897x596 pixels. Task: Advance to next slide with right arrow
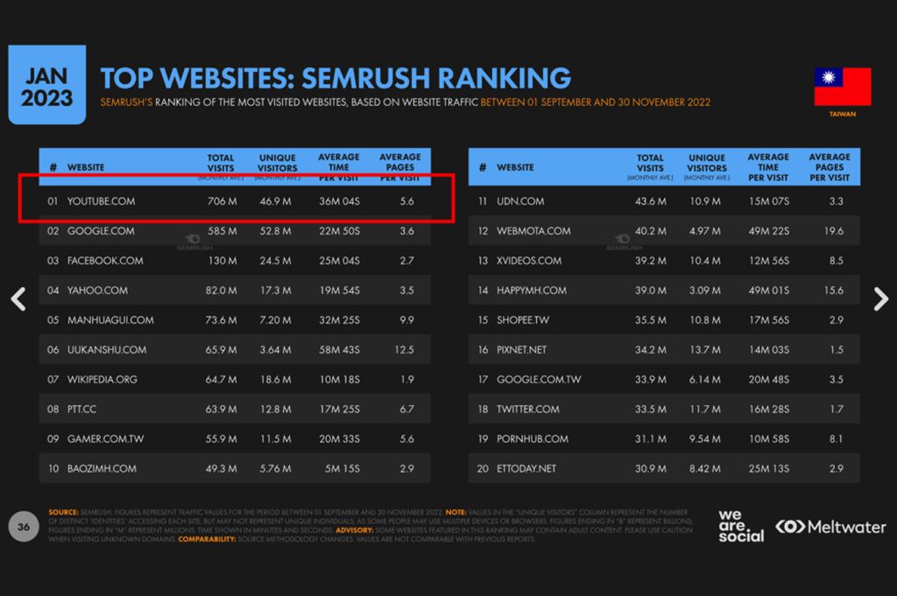[880, 298]
